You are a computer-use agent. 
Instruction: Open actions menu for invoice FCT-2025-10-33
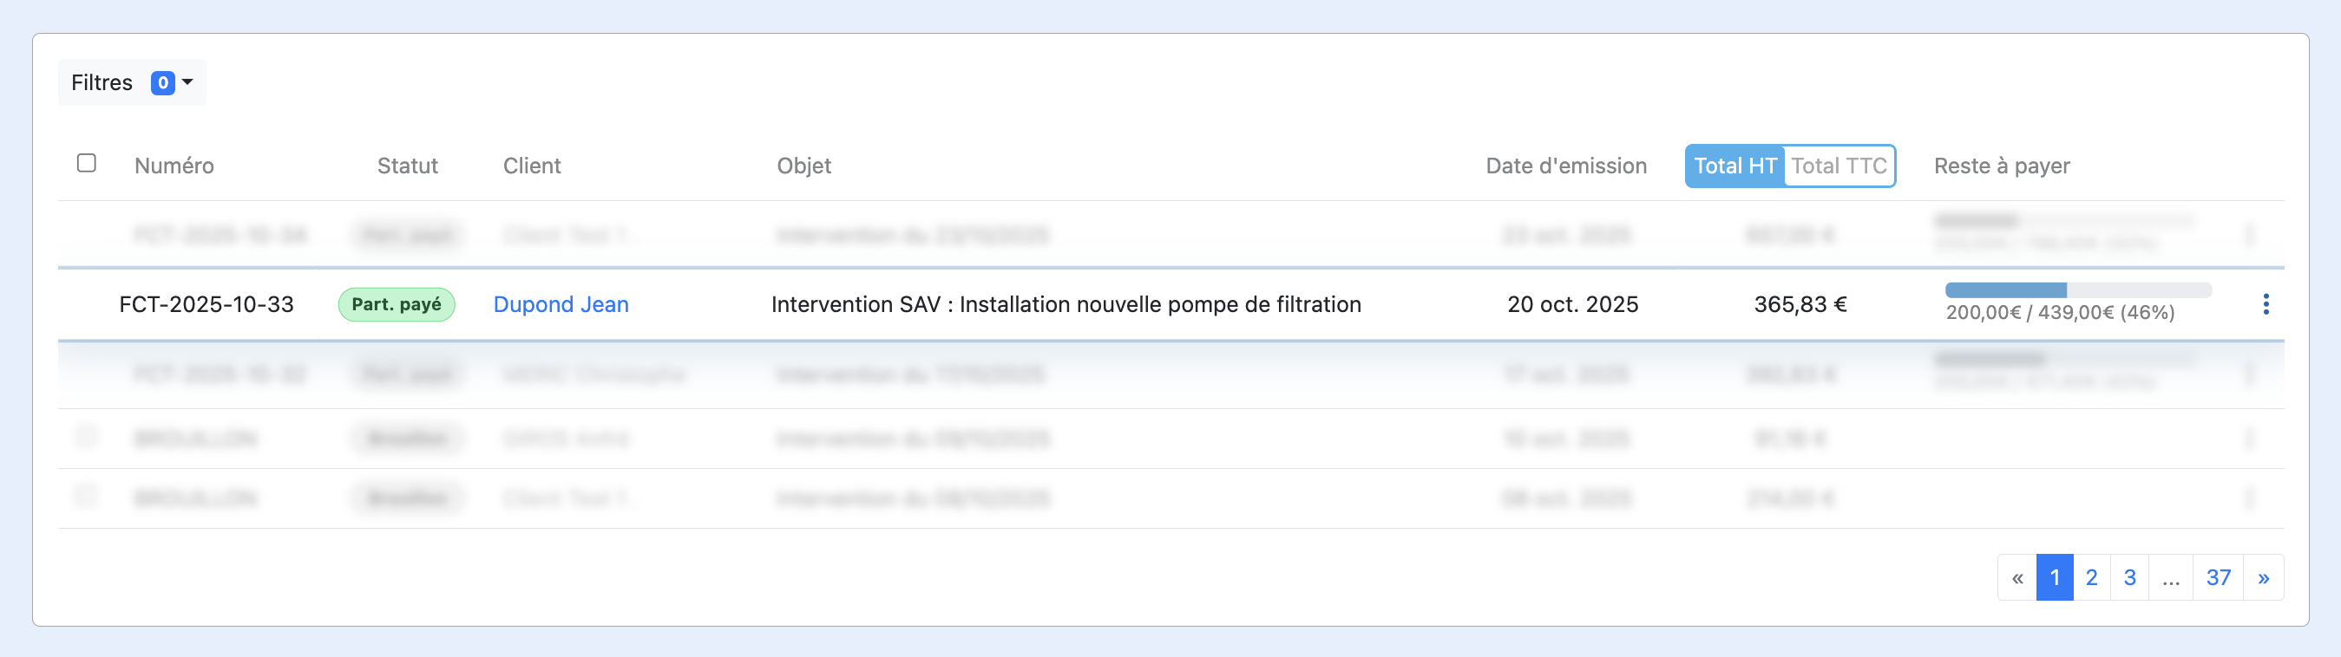coord(2267,304)
